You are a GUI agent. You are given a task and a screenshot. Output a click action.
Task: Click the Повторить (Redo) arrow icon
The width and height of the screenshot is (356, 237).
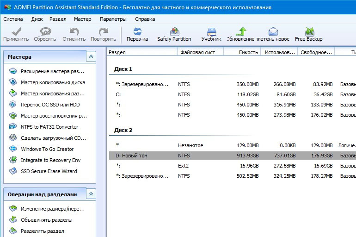tap(103, 31)
